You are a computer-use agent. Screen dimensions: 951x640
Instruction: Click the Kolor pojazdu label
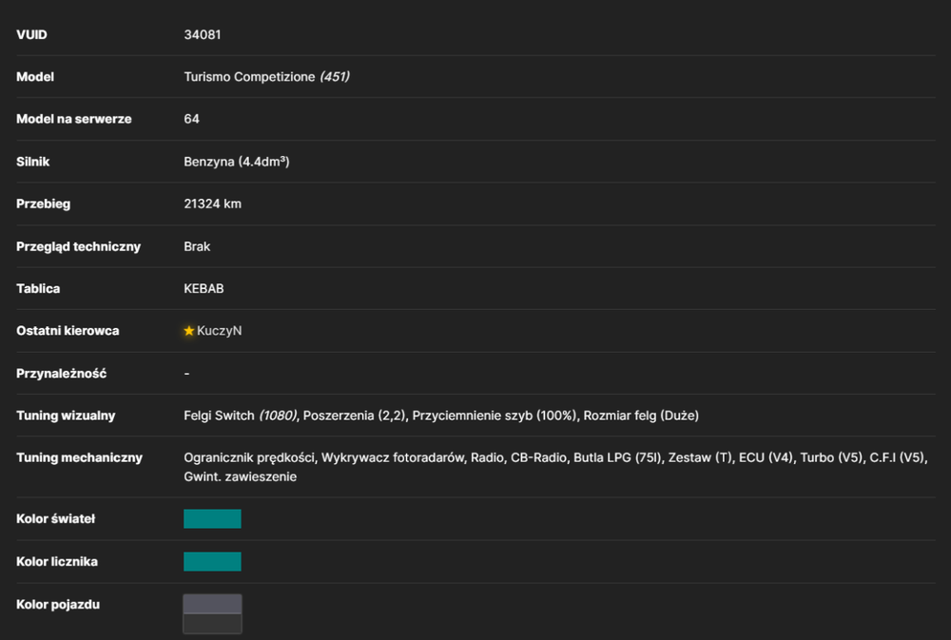click(x=58, y=604)
